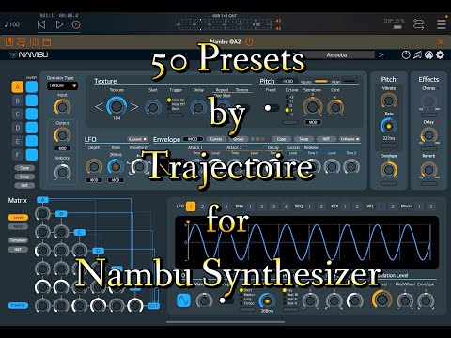Click the Amoeba preset name field
The height and width of the screenshot is (338, 451).
pos(336,55)
